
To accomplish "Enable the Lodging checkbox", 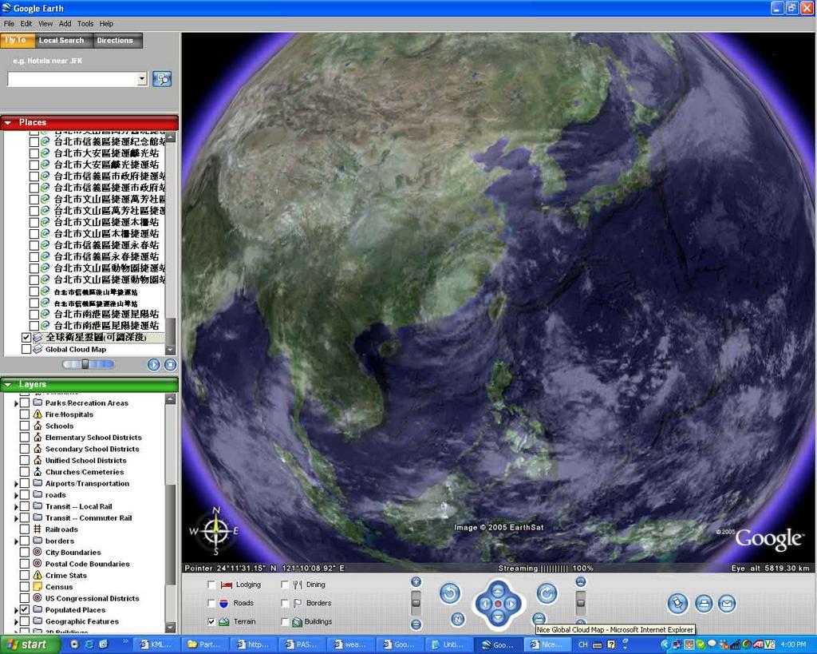I will coord(211,585).
